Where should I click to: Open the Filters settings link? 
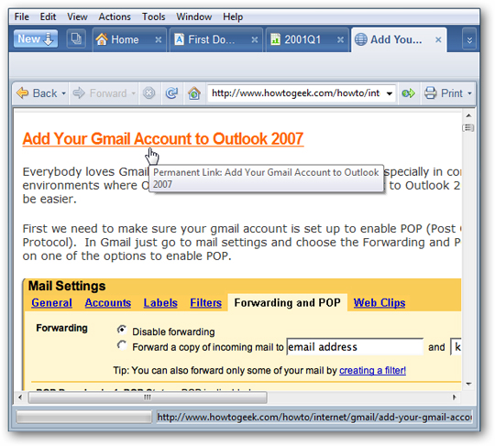(x=205, y=303)
